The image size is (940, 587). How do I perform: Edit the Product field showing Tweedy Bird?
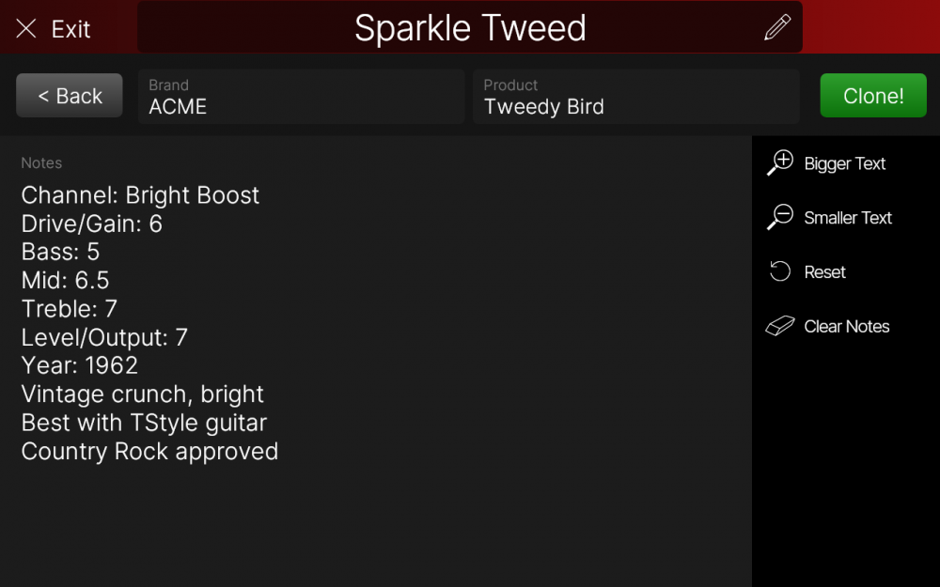[636, 97]
